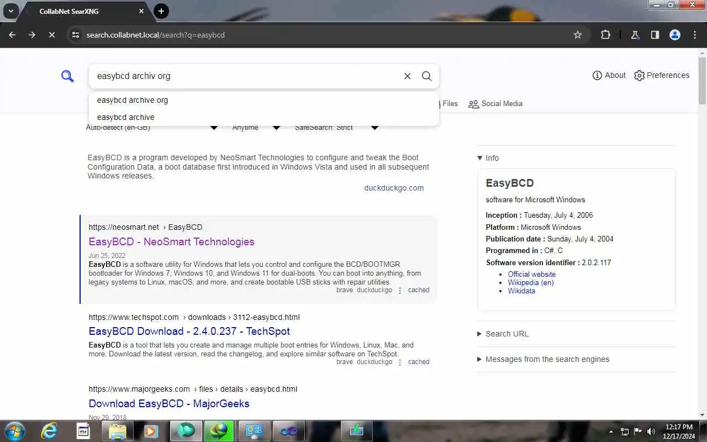The width and height of the screenshot is (707, 442).
Task: Open Preferences with the gear link
Action: (662, 75)
